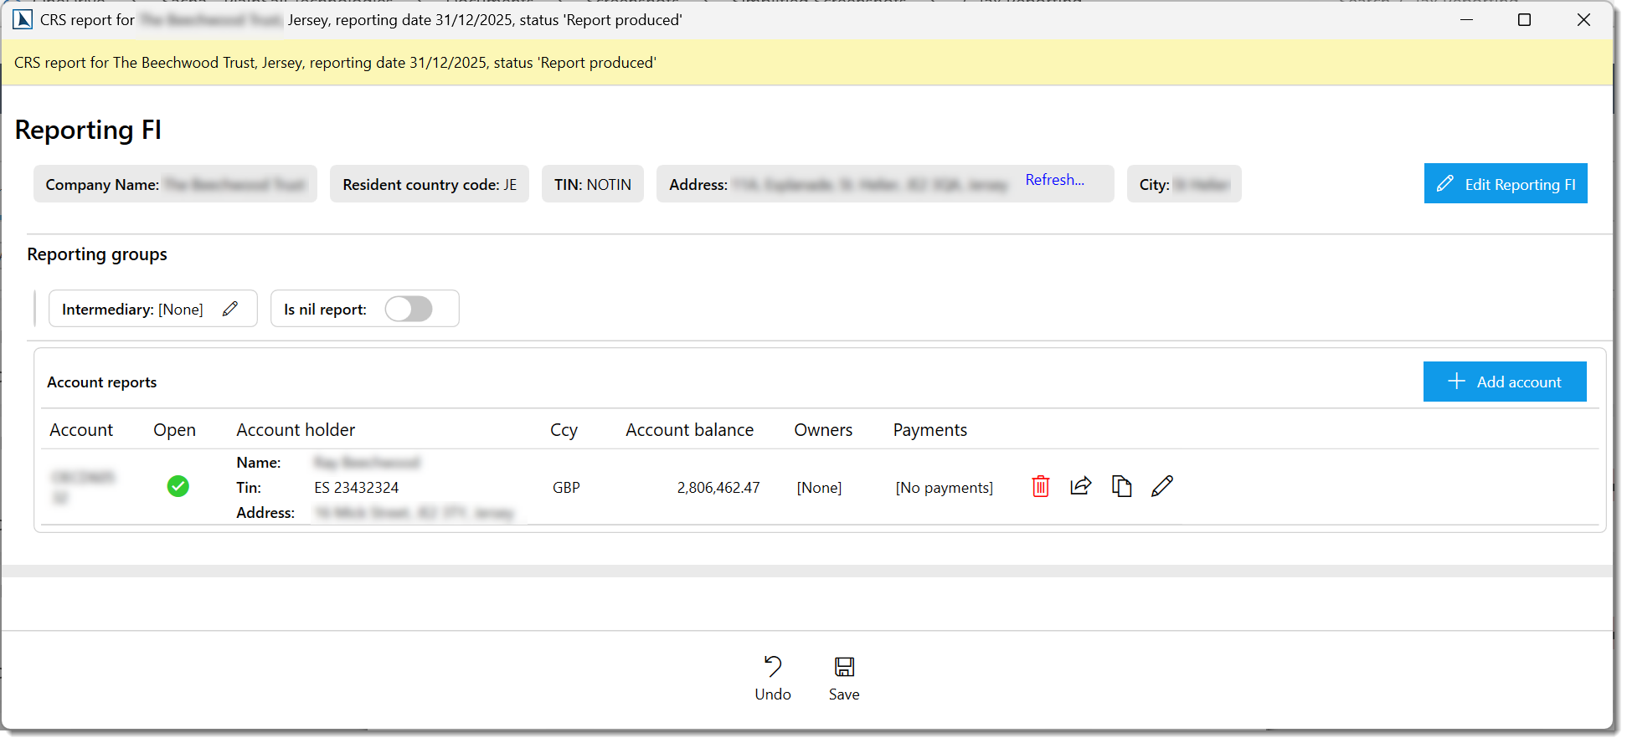Screen dimensions: 1627x743
Task: Click the application logo in title bar
Action: (x=23, y=19)
